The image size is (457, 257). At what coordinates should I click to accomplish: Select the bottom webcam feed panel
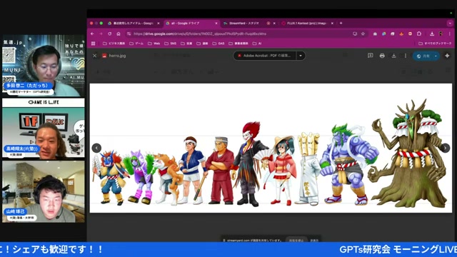(x=44, y=192)
